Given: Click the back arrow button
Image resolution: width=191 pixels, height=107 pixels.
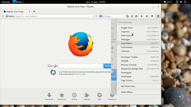Looking at the screenshot, I should pyautogui.click(x=3, y=16).
